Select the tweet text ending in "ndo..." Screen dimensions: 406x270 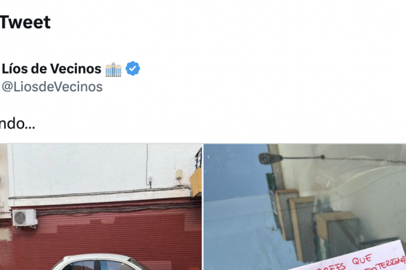point(17,124)
